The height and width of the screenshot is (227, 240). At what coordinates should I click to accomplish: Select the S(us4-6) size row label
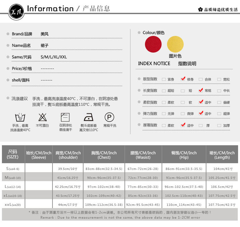click(x=13, y=169)
